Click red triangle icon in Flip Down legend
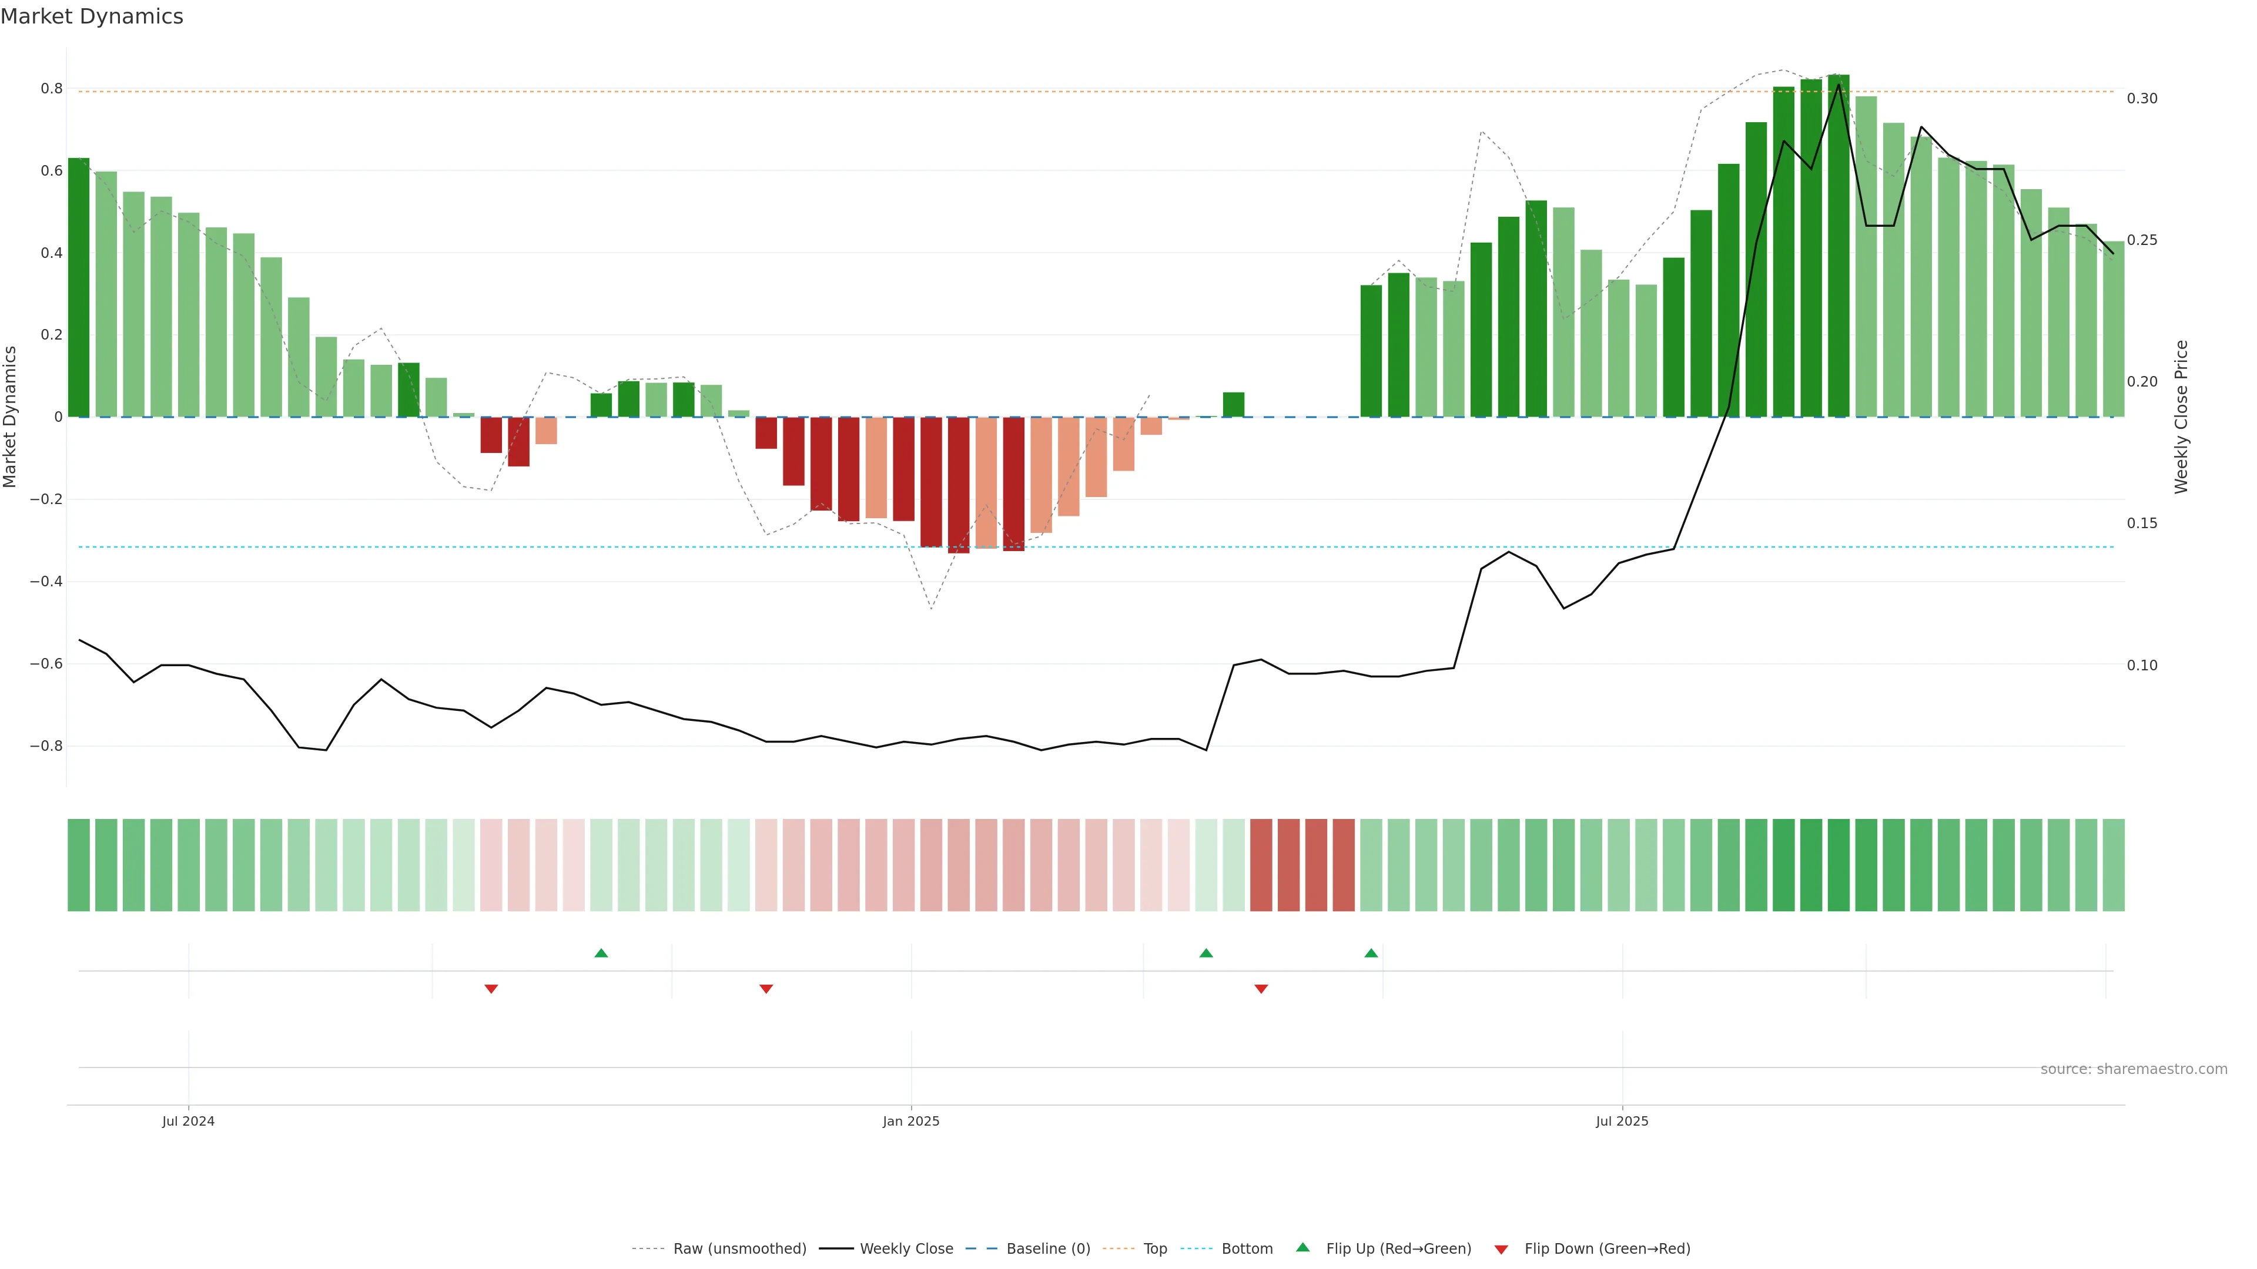Viewport: 2257px width, 1269px height. [1501, 1250]
